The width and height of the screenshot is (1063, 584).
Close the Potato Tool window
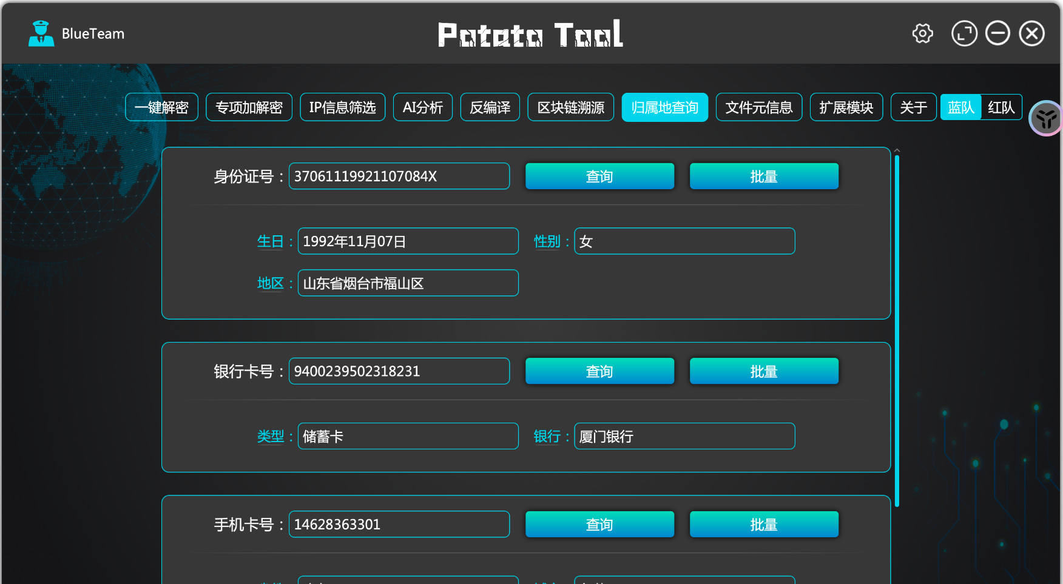pyautogui.click(x=1031, y=33)
